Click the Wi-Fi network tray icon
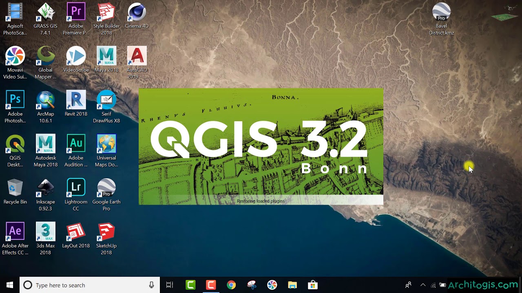This screenshot has height=293, width=522. coord(433,285)
